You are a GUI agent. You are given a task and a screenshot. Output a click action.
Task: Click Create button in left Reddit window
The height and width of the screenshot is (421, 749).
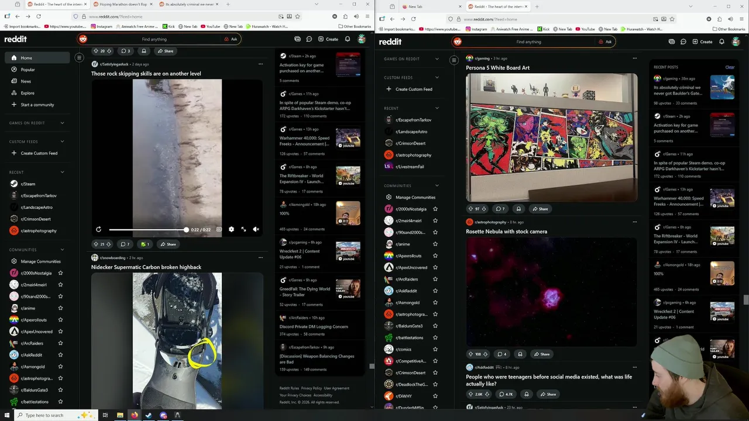tap(328, 39)
